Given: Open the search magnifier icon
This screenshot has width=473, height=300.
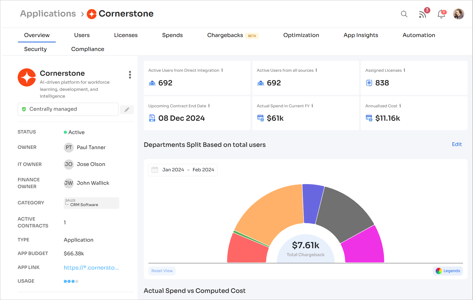Looking at the screenshot, I should (x=404, y=14).
